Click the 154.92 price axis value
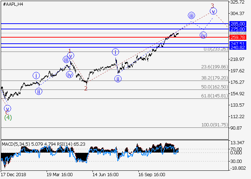 [237, 94]
